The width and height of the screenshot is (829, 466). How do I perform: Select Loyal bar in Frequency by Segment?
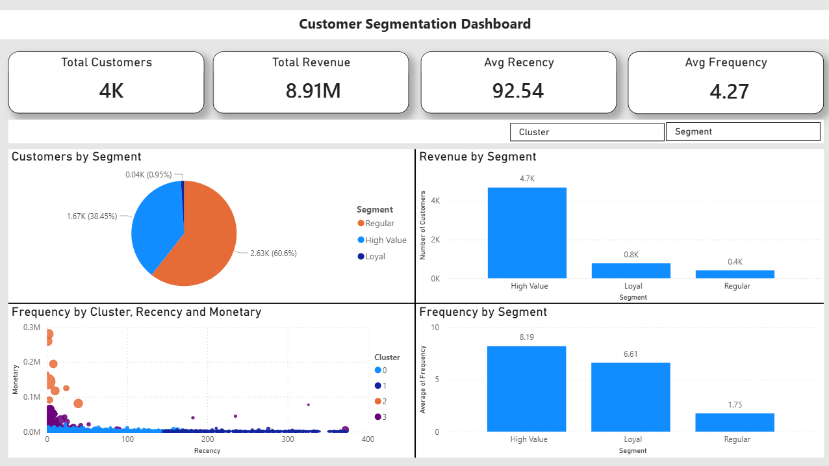tap(631, 397)
